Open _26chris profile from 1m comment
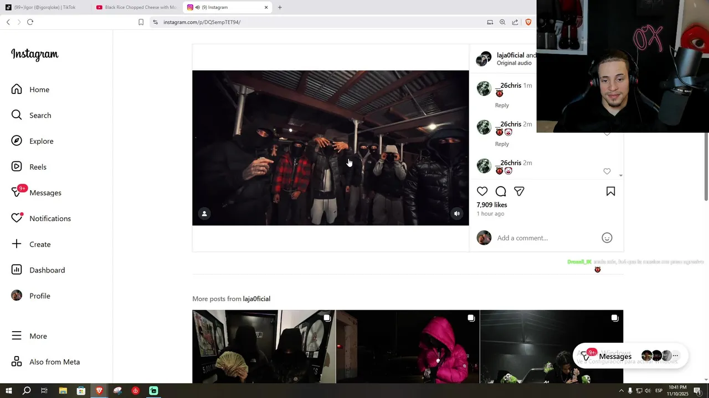Viewport: 709px width, 398px height. tap(508, 85)
